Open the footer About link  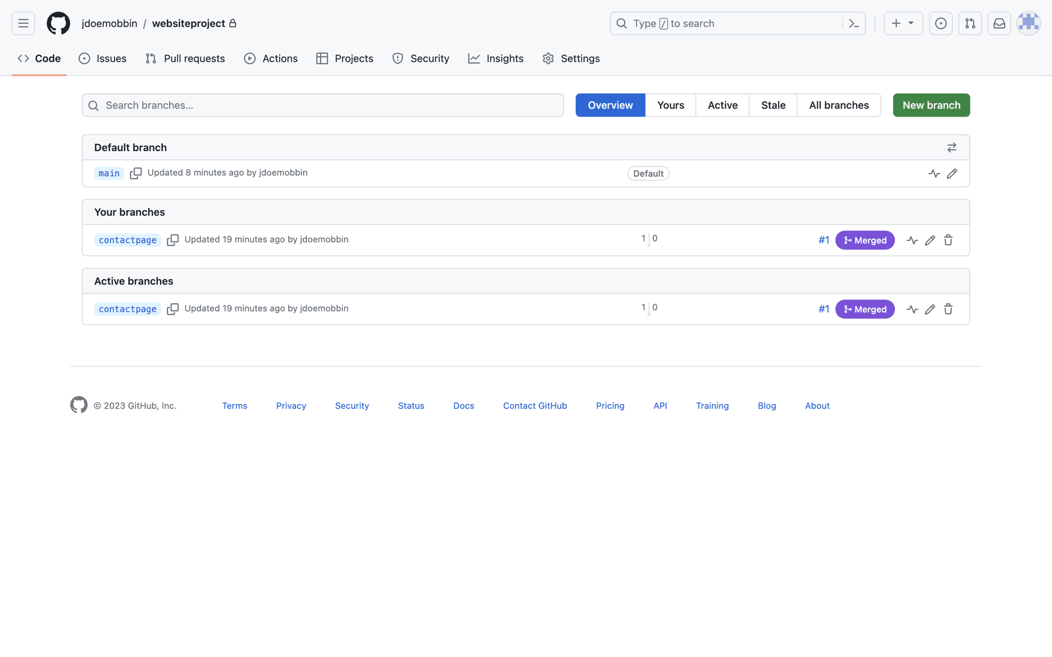(x=817, y=406)
